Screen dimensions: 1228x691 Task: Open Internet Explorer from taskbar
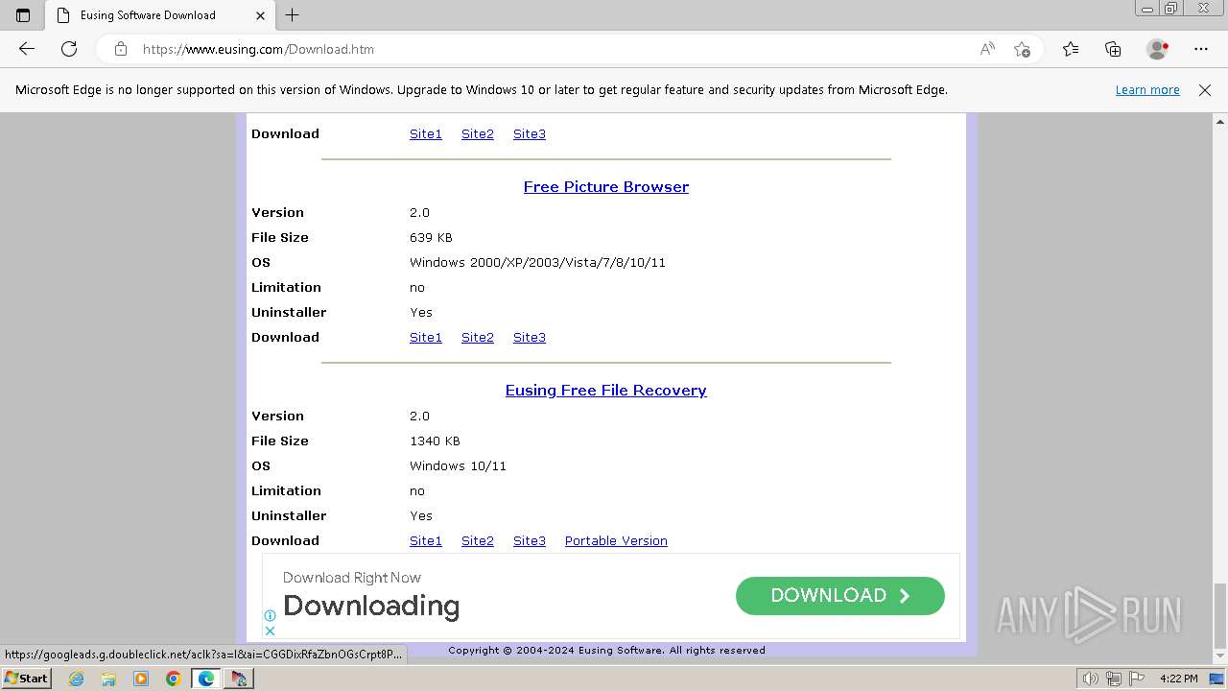coord(76,679)
